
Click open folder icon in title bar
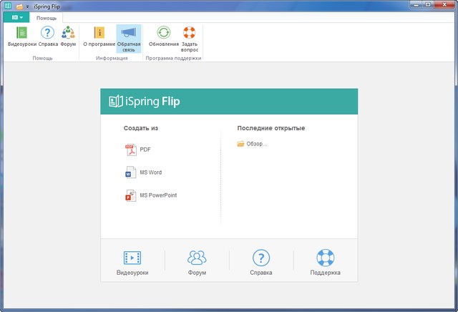click(19, 6)
